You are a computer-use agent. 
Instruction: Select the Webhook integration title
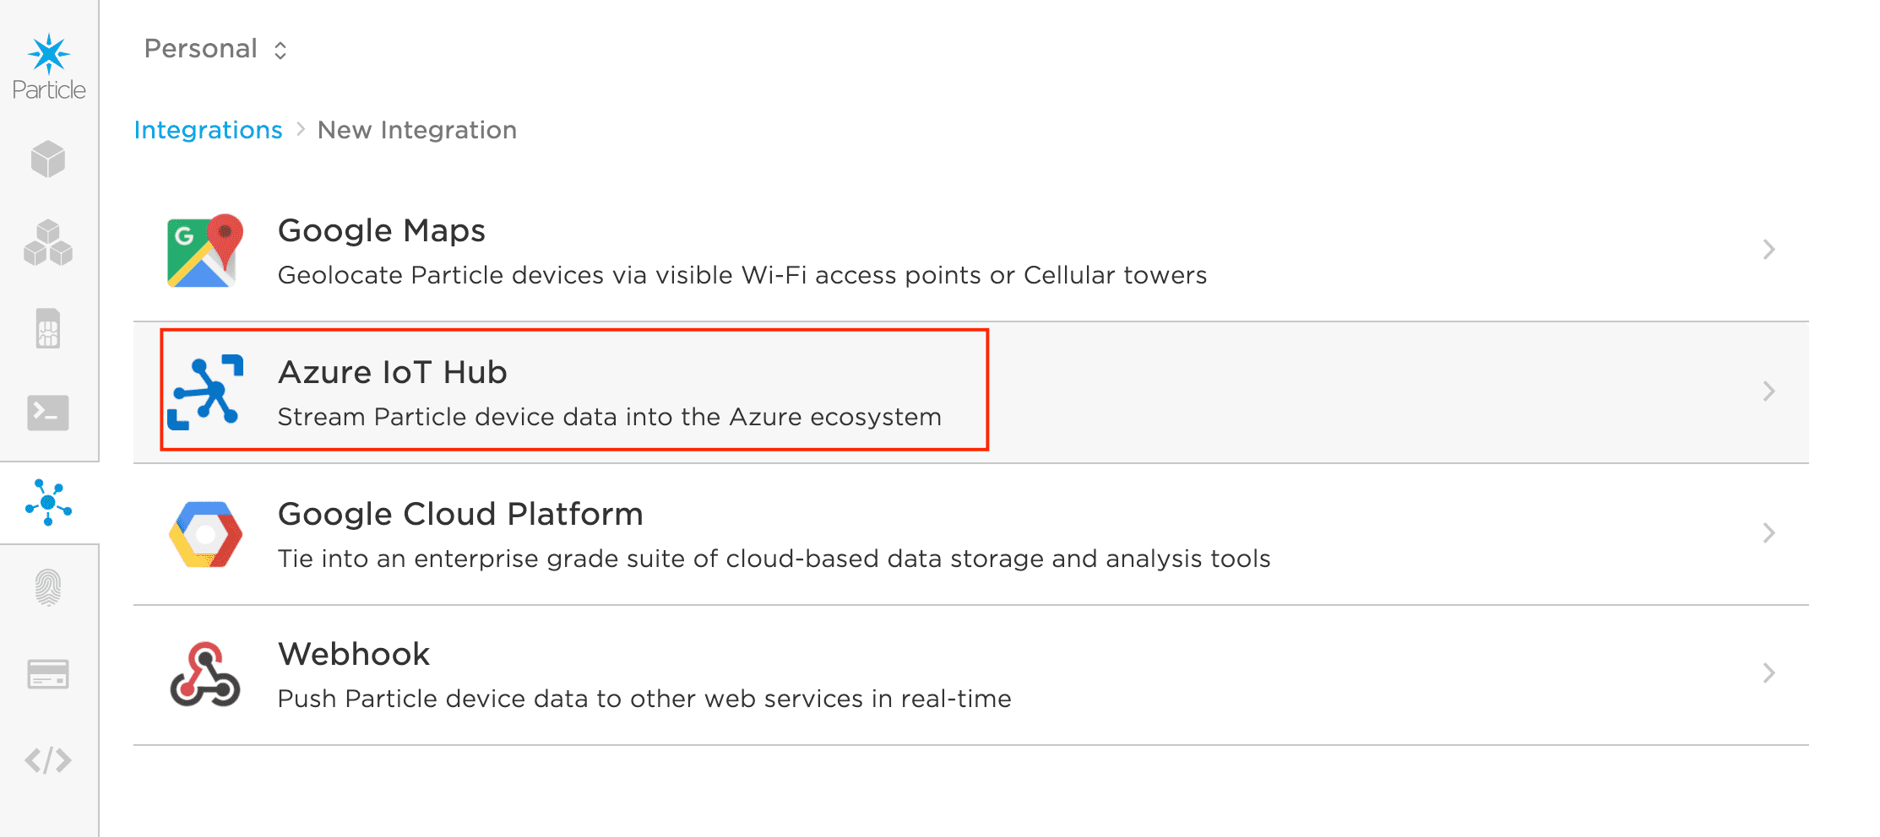pyautogui.click(x=354, y=654)
